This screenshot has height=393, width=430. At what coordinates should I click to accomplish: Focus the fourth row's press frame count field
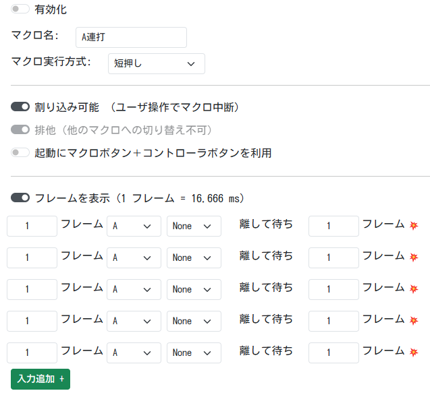point(32,321)
